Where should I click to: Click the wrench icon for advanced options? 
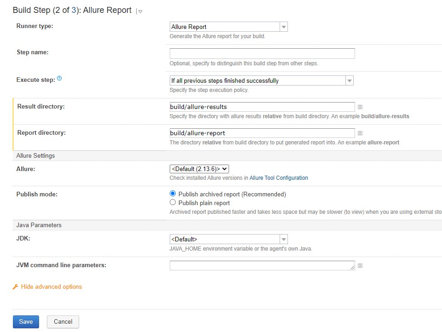tap(16, 287)
